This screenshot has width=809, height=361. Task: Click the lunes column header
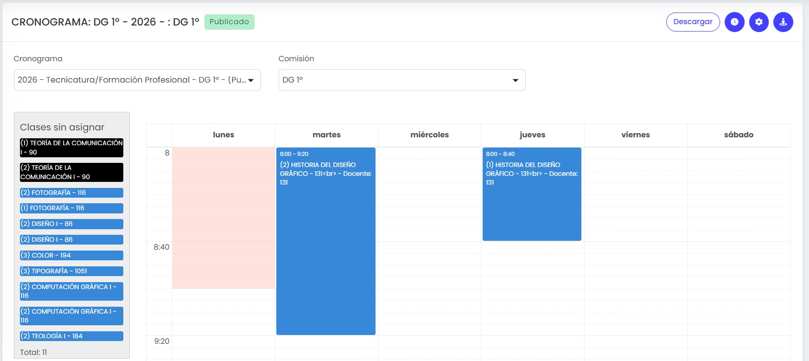click(223, 135)
